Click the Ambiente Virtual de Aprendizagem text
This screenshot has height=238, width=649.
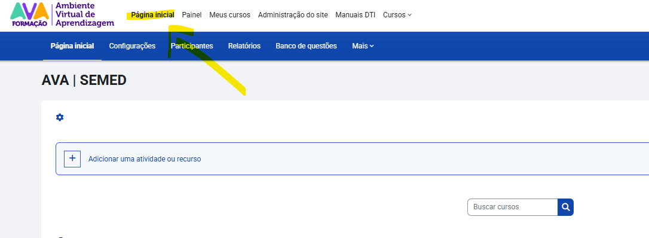coord(84,14)
